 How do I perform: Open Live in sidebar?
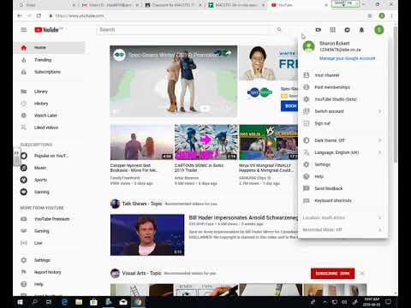[49, 243]
